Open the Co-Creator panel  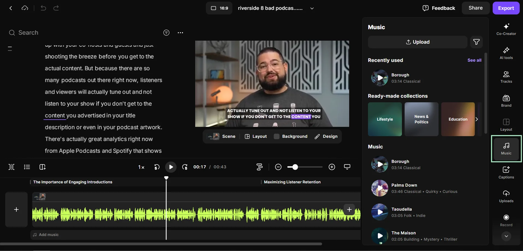point(506,29)
